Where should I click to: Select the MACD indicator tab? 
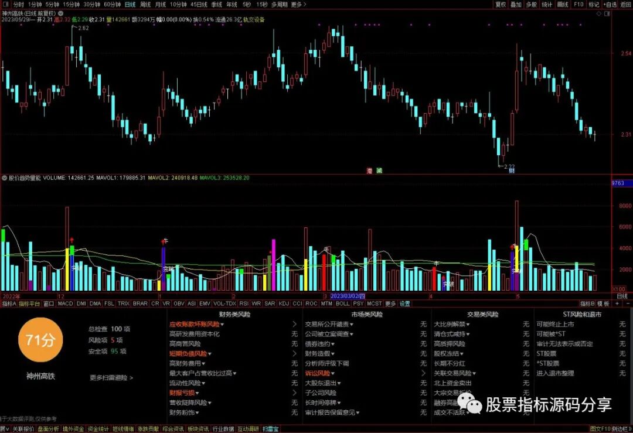point(65,304)
